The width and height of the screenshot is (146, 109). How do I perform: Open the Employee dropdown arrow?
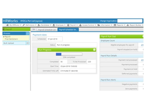65,25
